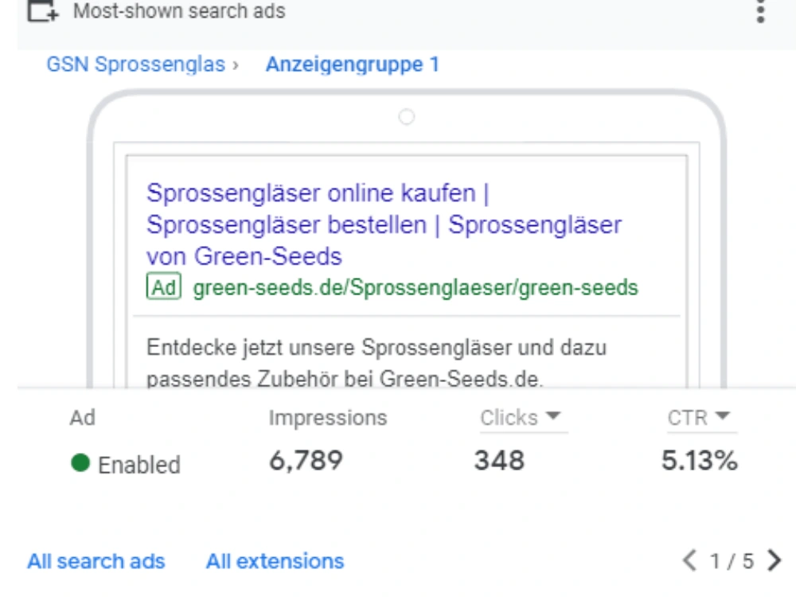Click the Impressions value 6,789
This screenshot has height=597, width=796.
tap(306, 460)
